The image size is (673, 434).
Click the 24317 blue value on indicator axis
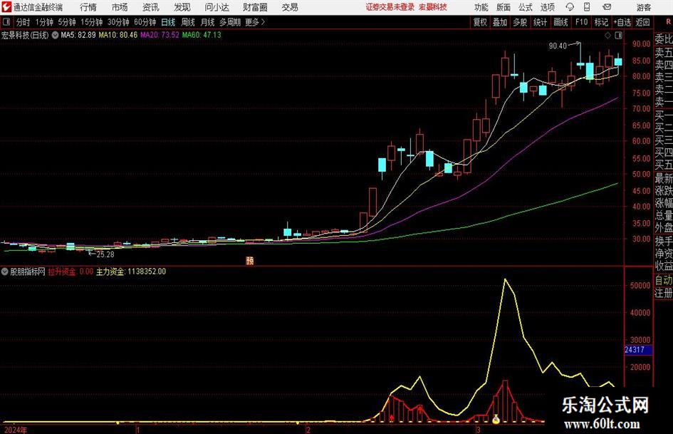pyautogui.click(x=638, y=350)
